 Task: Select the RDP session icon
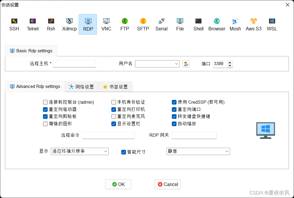click(x=88, y=25)
